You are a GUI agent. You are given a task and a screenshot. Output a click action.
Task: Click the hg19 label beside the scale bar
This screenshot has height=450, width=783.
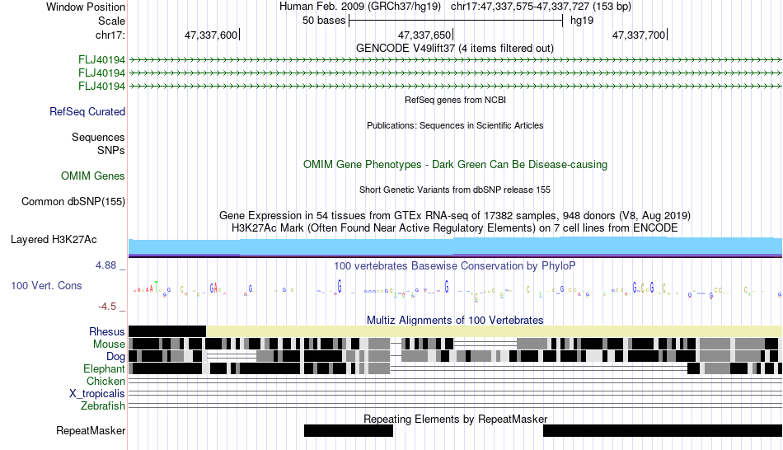coord(582,21)
